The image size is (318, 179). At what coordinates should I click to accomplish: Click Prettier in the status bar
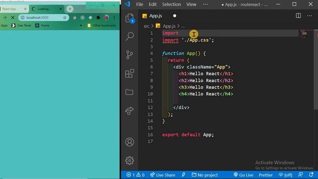tap(265, 175)
